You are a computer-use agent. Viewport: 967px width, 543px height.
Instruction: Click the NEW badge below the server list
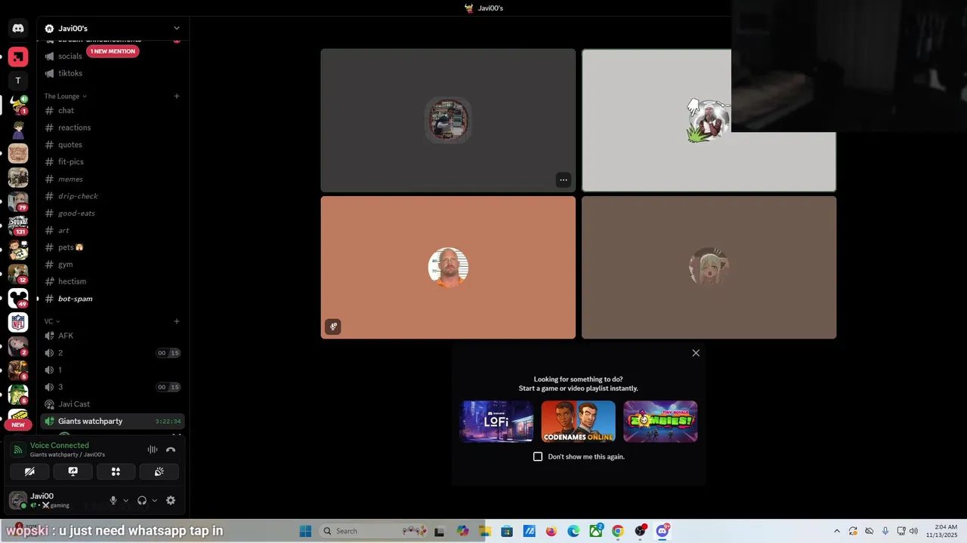pos(18,425)
